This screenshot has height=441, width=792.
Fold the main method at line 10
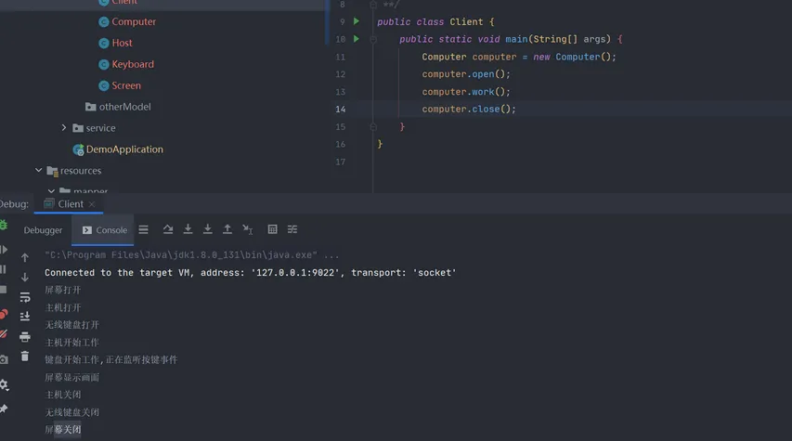(x=373, y=39)
